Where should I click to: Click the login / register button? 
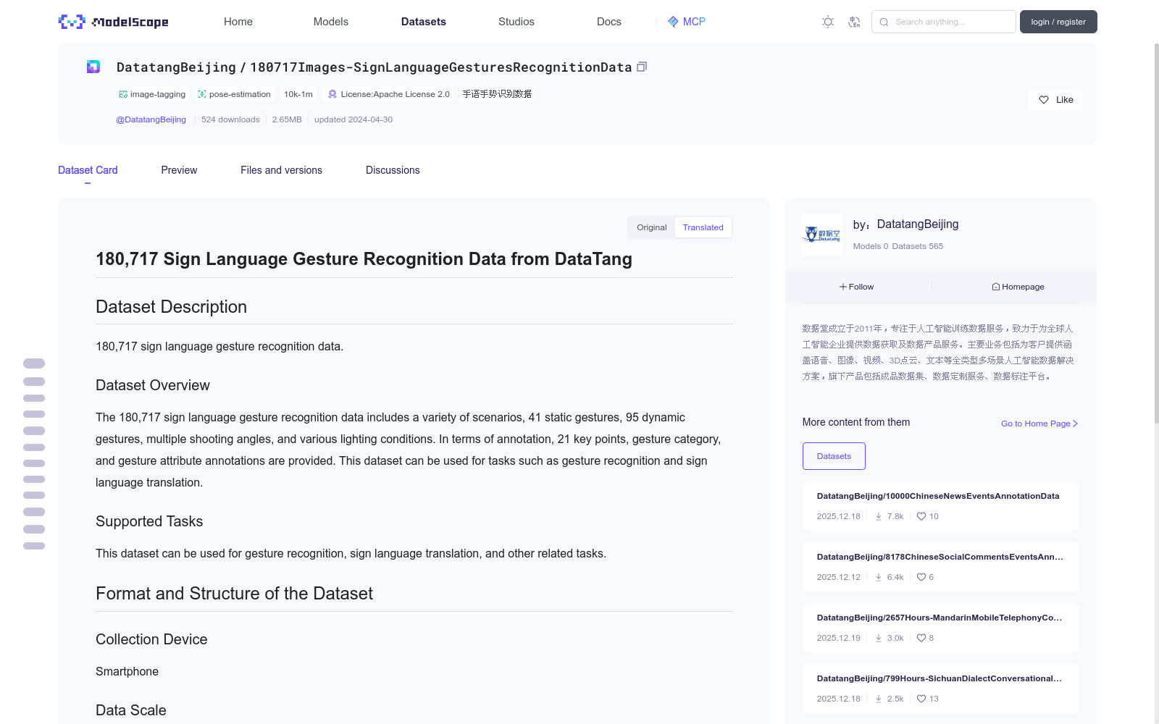(1058, 22)
